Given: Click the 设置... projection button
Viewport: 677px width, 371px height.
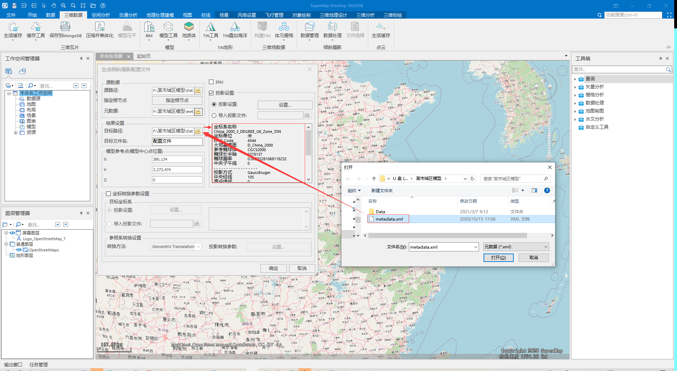Looking at the screenshot, I should coord(285,105).
